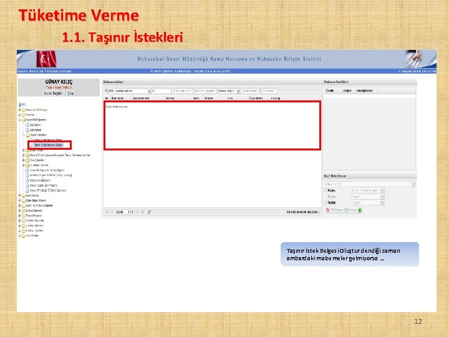The height and width of the screenshot is (337, 449).
Task: Click the Çıkış logout button
Action: [x=70, y=93]
